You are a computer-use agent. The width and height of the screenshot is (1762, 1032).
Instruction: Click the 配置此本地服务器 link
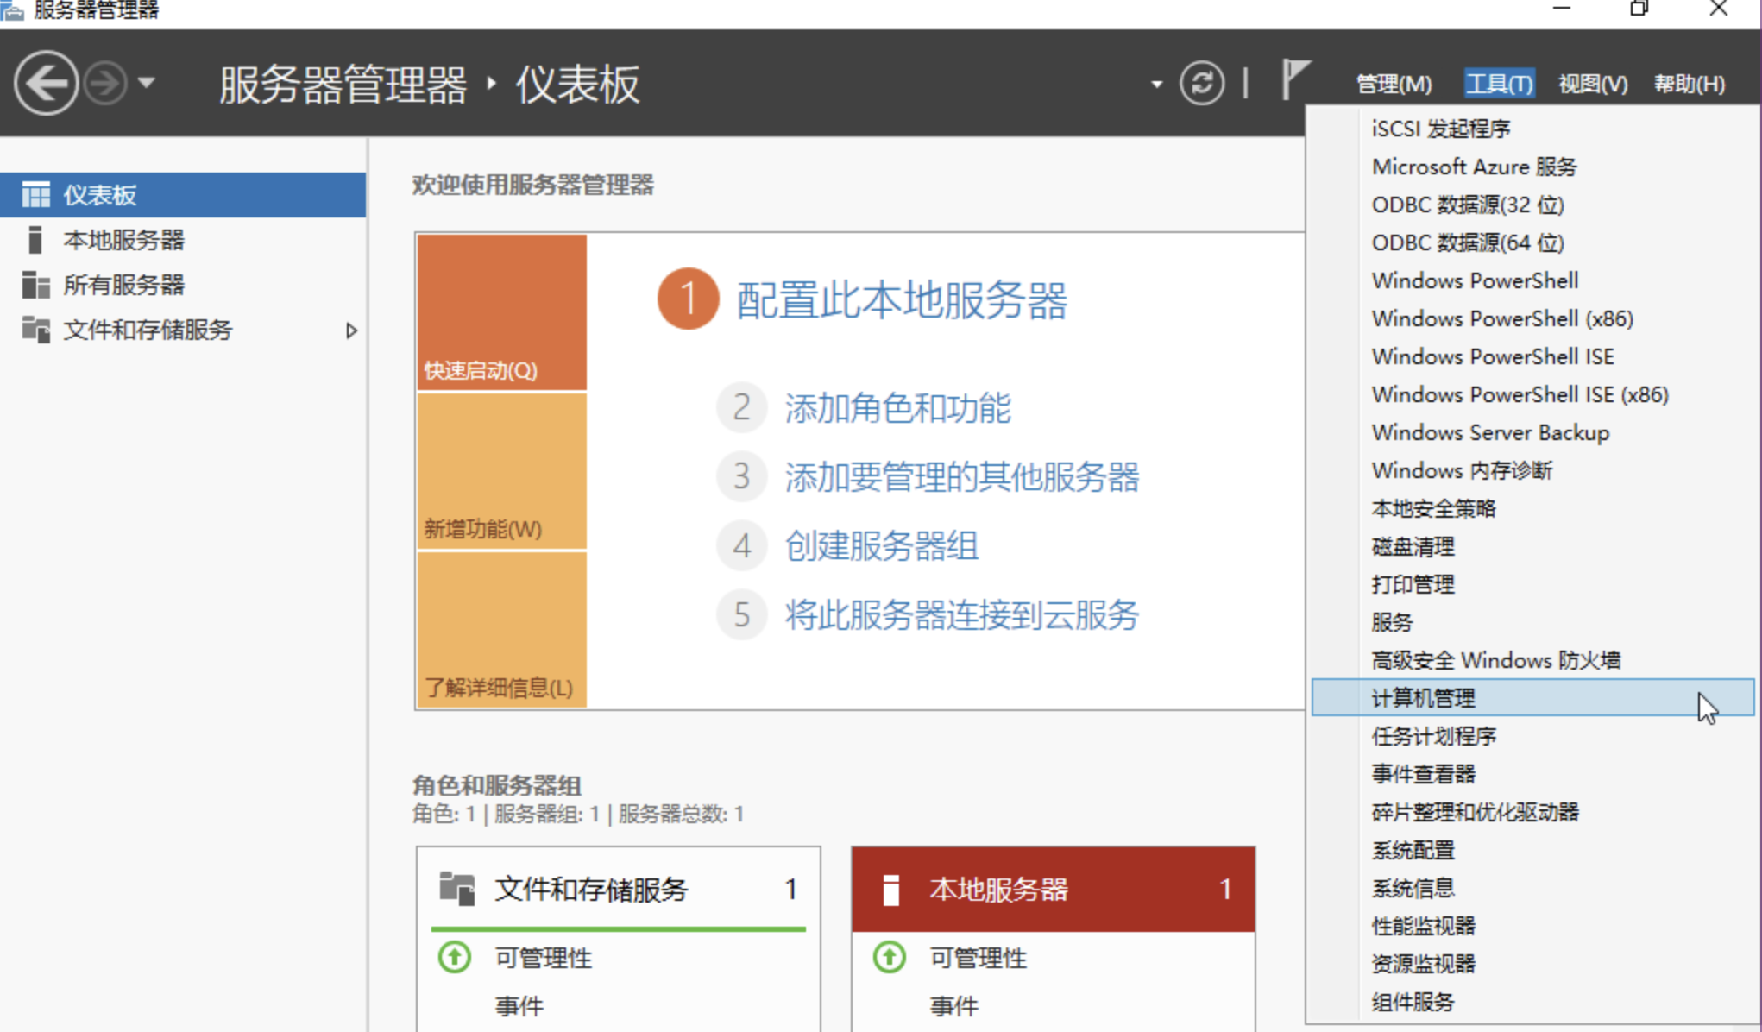tap(902, 300)
